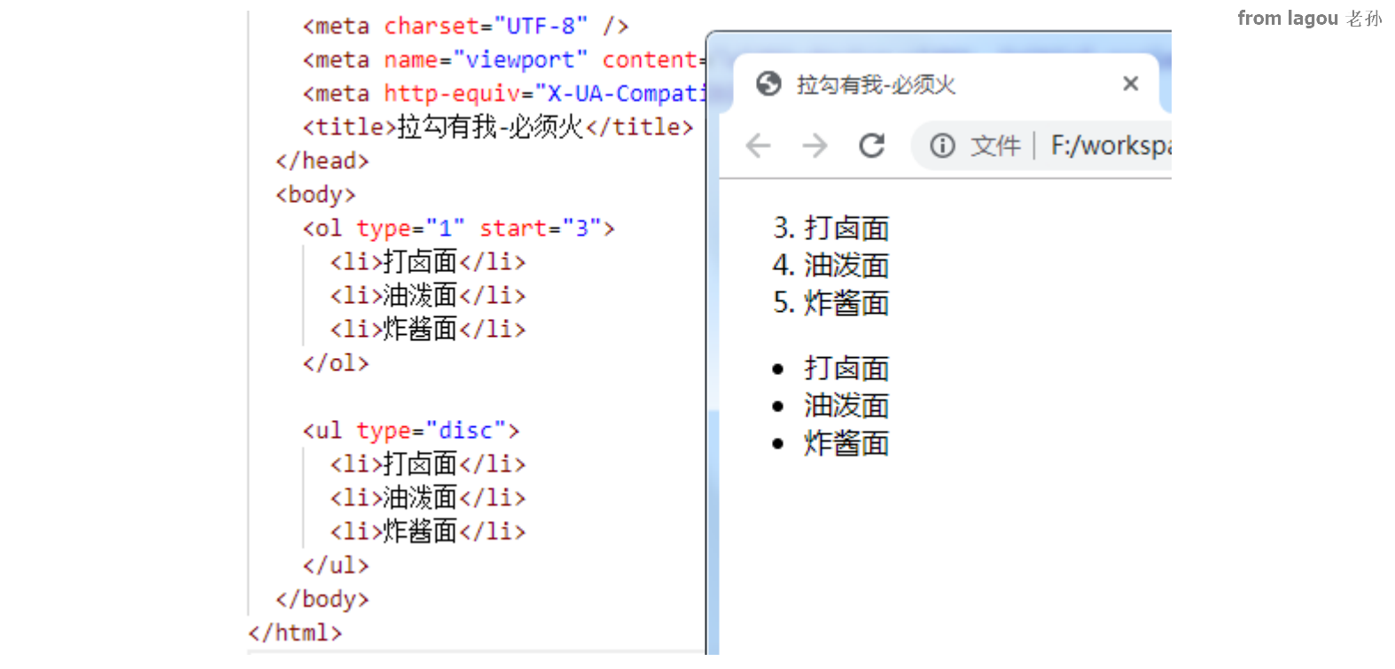This screenshot has height=669, width=1395.
Task: Click list item 5. 炸酱面 in browser
Action: [830, 303]
